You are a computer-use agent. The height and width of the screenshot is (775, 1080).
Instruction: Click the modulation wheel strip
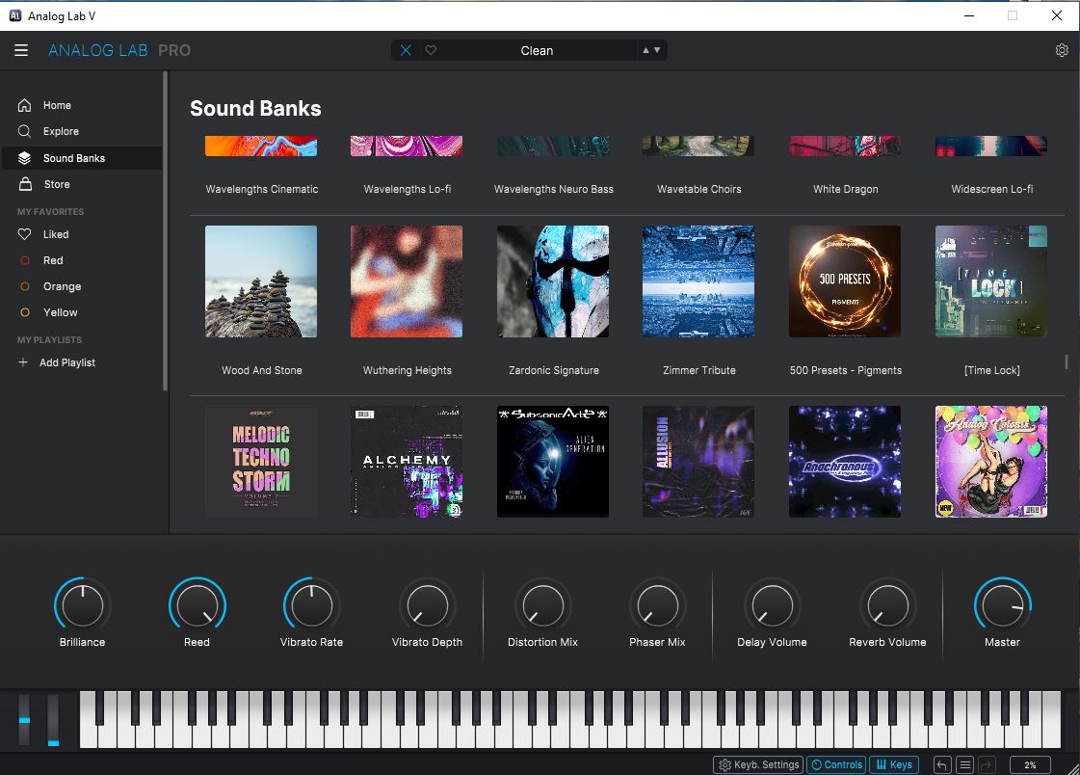point(53,720)
